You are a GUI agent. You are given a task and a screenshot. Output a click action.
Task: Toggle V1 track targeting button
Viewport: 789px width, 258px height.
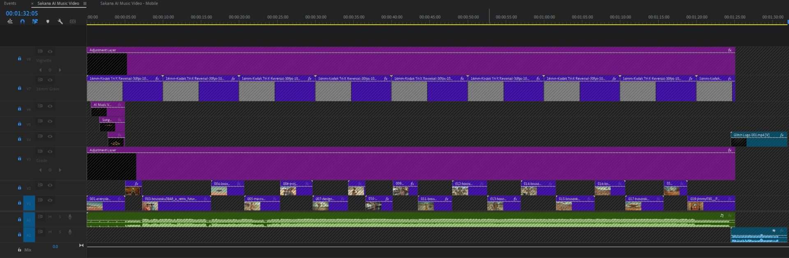pyautogui.click(x=29, y=203)
